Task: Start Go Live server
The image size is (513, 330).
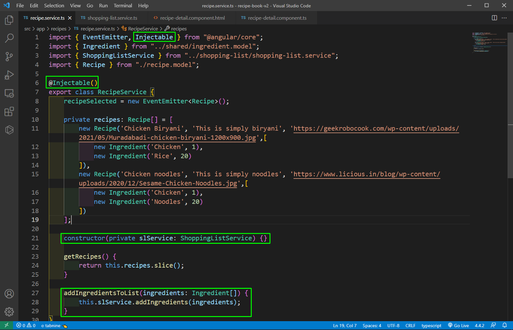Action: [458, 326]
